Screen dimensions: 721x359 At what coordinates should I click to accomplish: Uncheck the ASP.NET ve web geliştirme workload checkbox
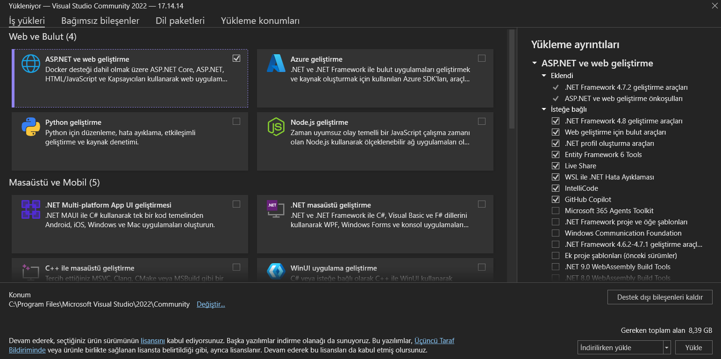click(x=236, y=58)
